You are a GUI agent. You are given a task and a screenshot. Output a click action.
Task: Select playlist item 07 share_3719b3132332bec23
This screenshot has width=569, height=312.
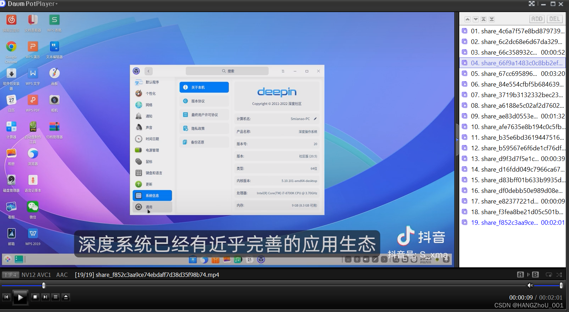coord(513,95)
